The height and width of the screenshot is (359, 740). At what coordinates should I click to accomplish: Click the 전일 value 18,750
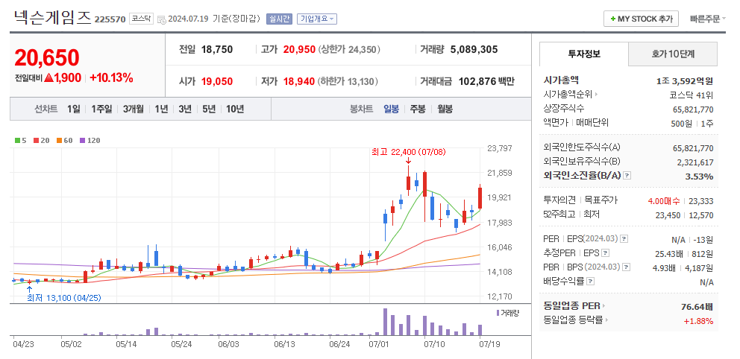click(x=217, y=49)
